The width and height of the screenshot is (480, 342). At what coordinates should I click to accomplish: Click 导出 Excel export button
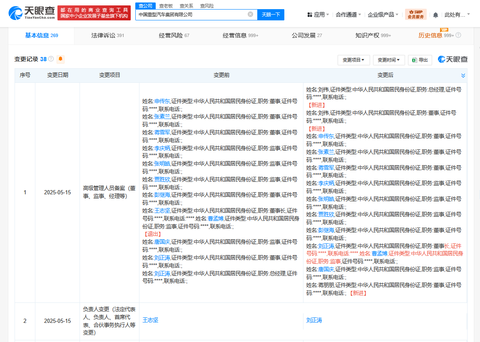[420, 60]
